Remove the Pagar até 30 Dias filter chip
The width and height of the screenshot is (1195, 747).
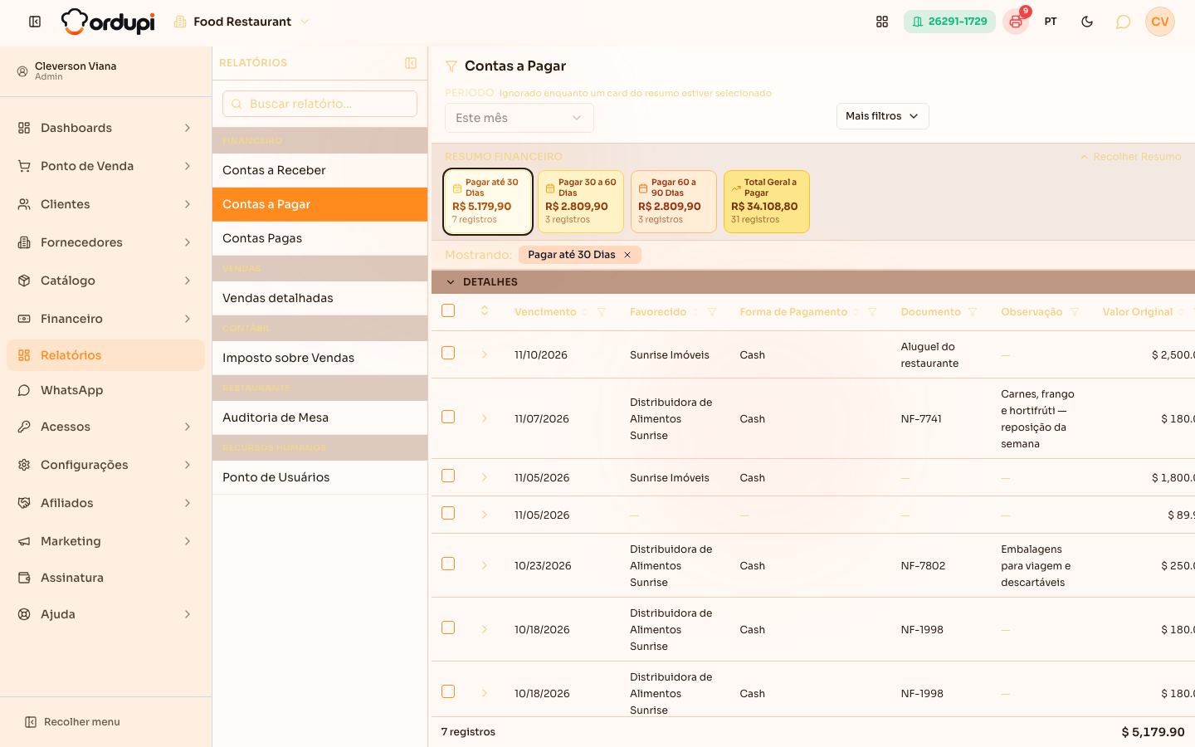coord(627,255)
